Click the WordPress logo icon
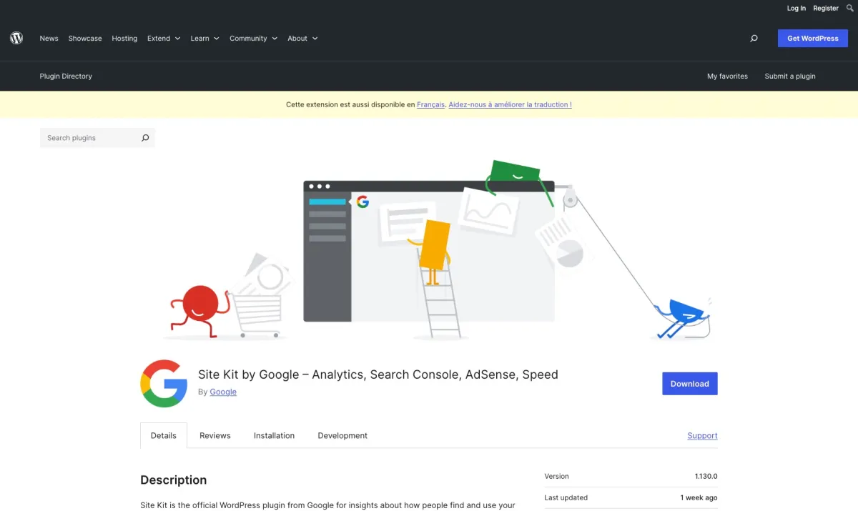 pyautogui.click(x=16, y=38)
